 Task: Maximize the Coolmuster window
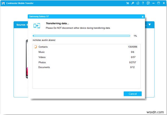pos(159,3)
